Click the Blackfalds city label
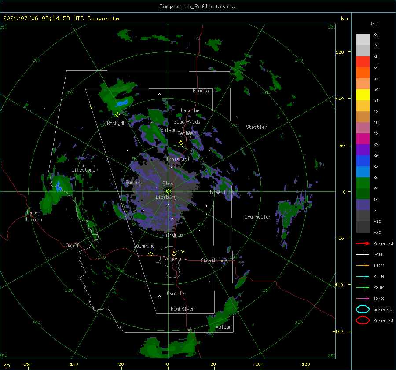 click(x=187, y=122)
